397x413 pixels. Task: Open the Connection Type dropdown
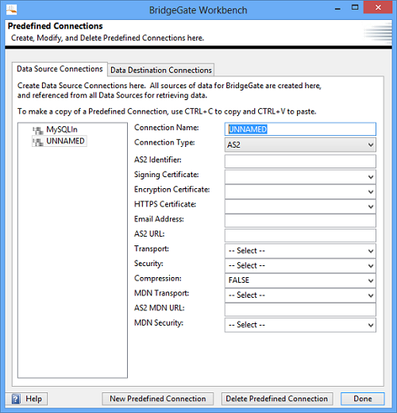coord(300,145)
